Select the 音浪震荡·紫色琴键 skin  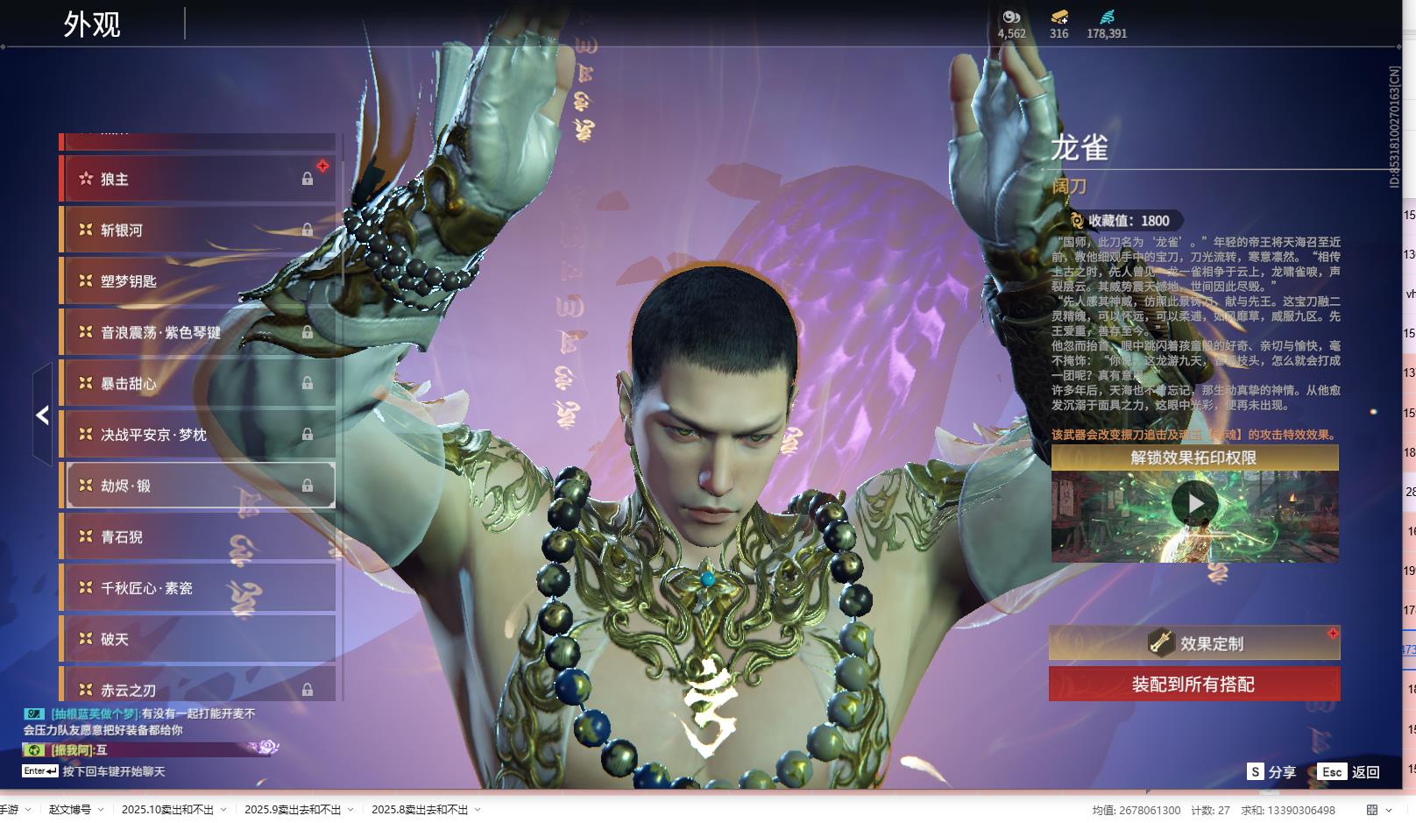tap(198, 332)
